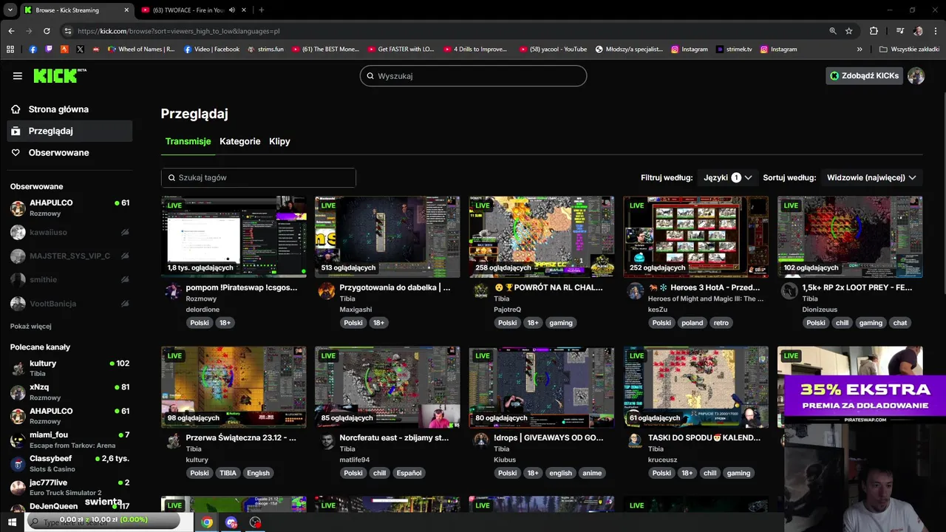Open the tab search dropdown arrow
This screenshot has width=946, height=532.
10,10
